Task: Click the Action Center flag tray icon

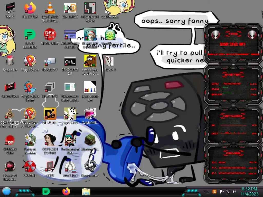Action: [222, 191]
